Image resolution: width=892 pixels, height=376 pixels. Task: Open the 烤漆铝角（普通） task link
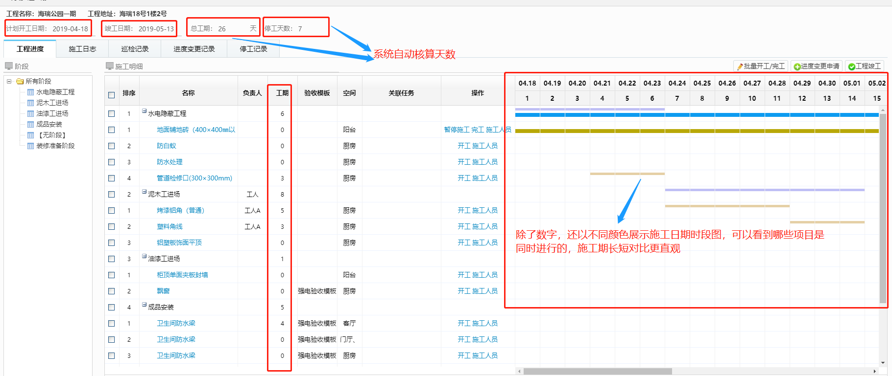point(180,210)
